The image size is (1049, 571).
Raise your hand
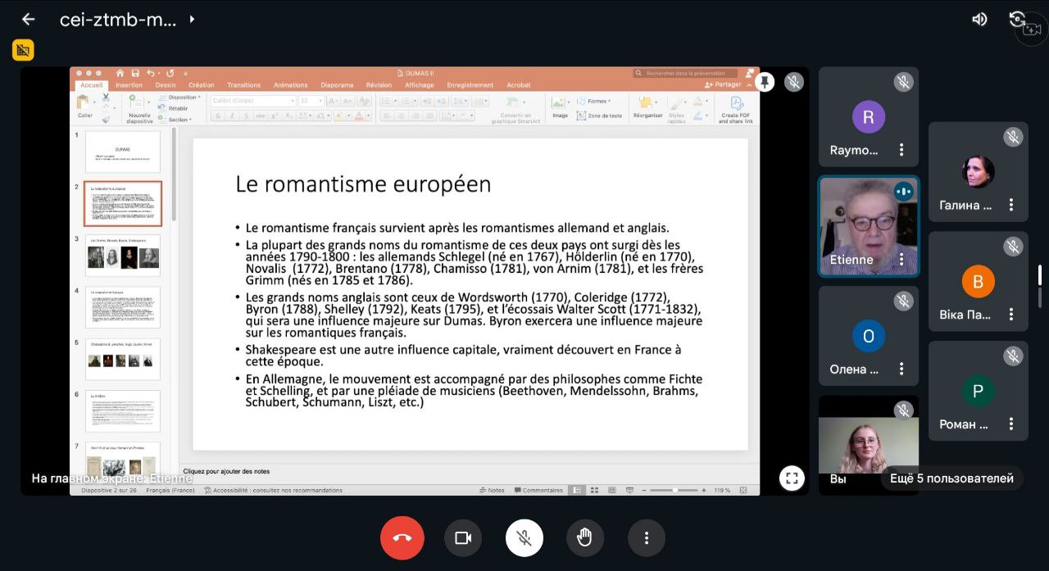(584, 538)
